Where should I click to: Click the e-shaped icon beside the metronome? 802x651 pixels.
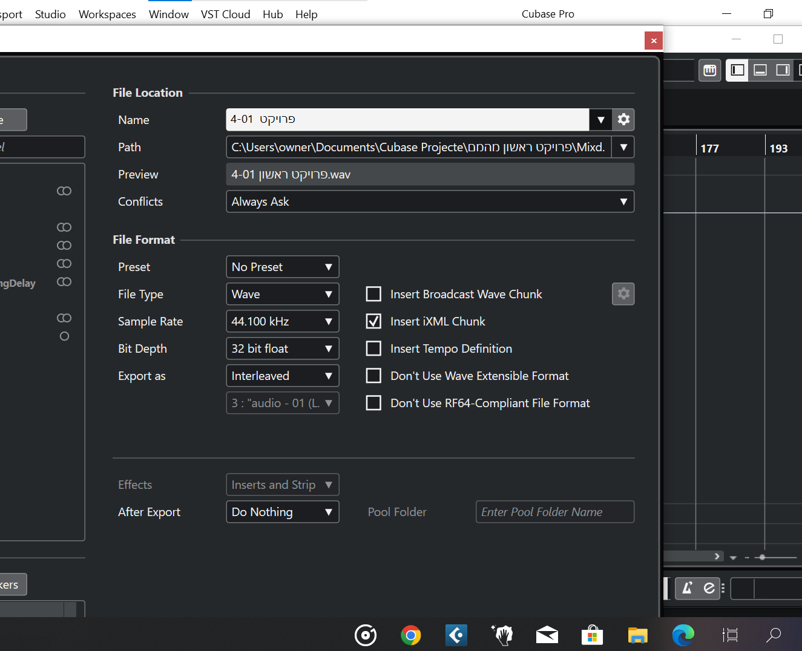(709, 588)
